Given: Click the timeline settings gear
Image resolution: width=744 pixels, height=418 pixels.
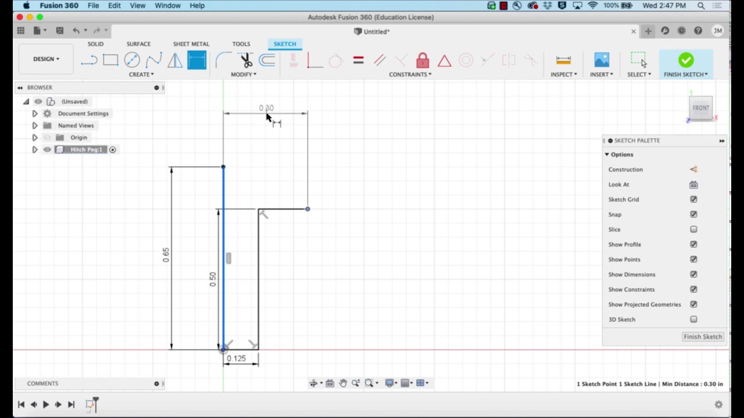Looking at the screenshot, I should pyautogui.click(x=718, y=405).
